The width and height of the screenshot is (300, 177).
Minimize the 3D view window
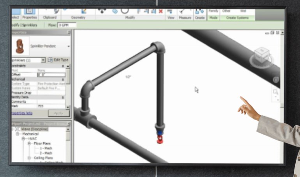click(267, 33)
